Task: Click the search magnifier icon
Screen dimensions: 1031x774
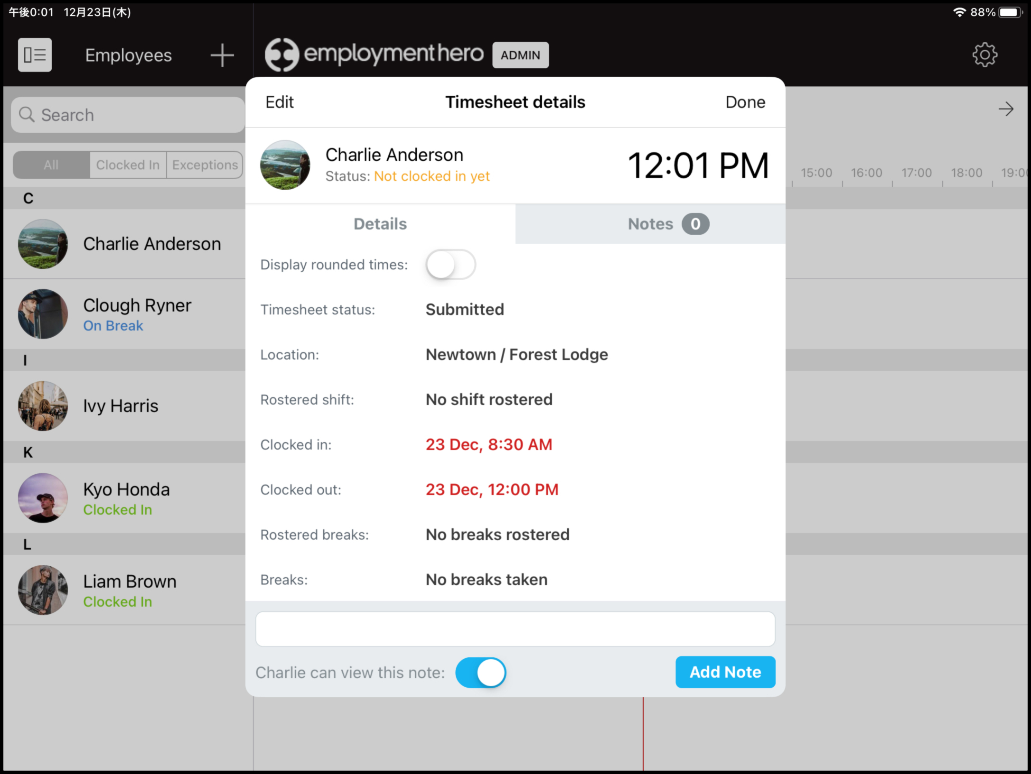Action: point(27,114)
